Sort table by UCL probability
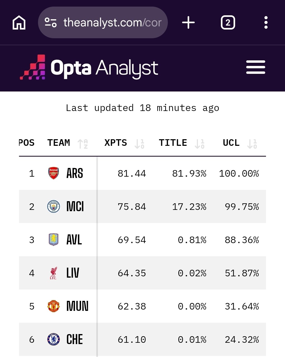 click(x=252, y=144)
